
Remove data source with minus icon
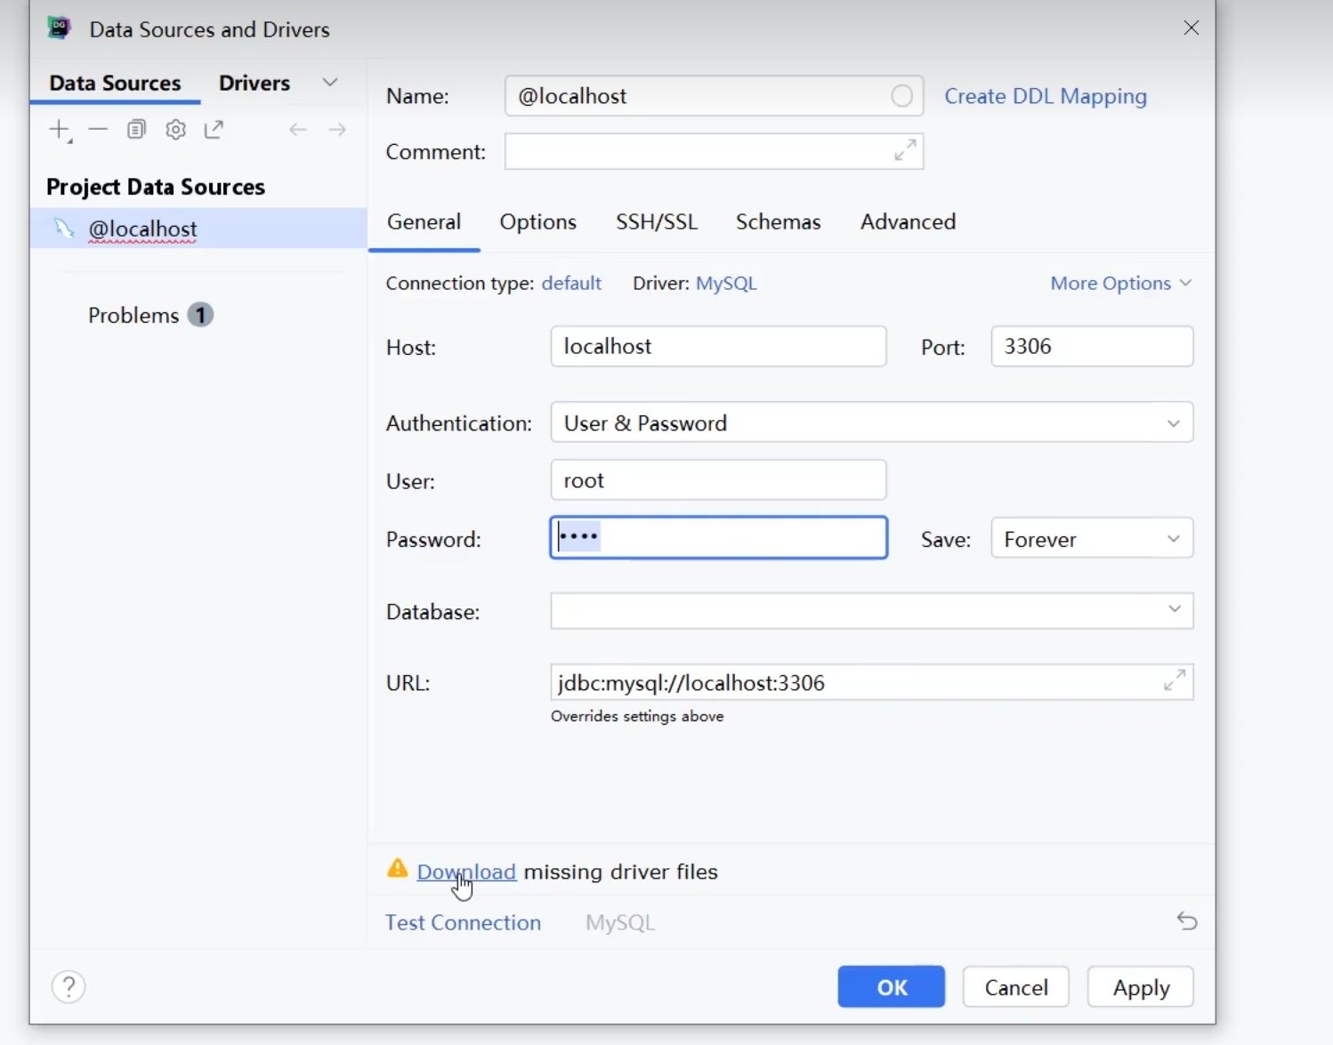coord(98,130)
